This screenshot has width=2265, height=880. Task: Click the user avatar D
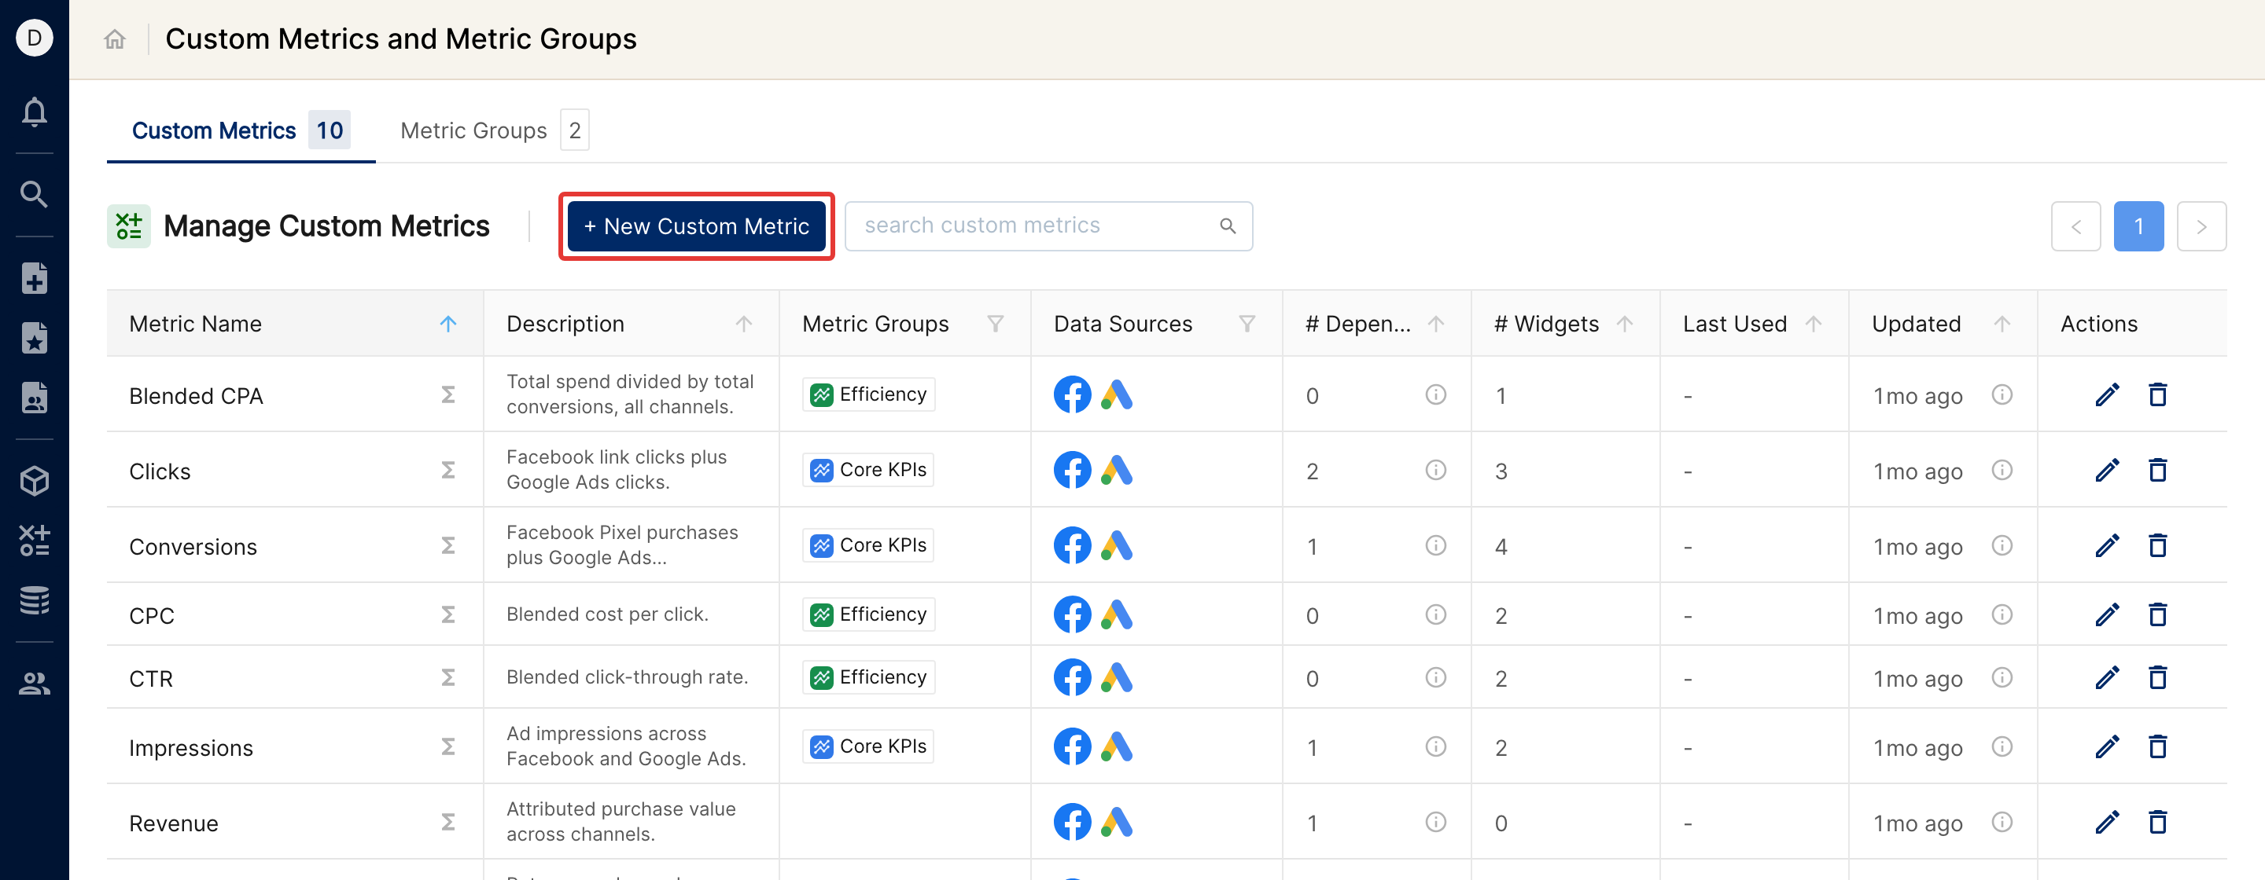click(35, 38)
